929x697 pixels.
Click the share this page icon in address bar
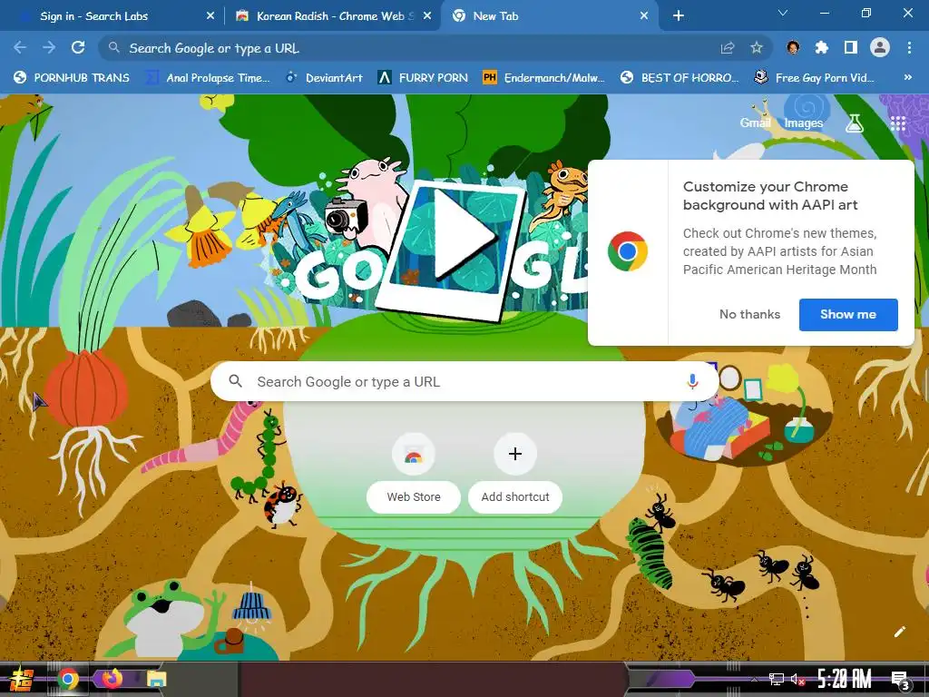coord(728,48)
